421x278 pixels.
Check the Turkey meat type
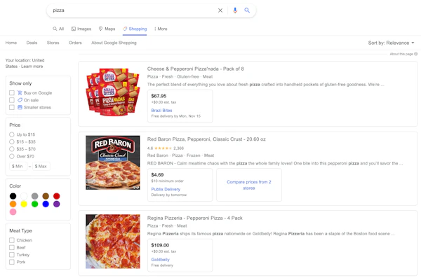tap(12, 255)
